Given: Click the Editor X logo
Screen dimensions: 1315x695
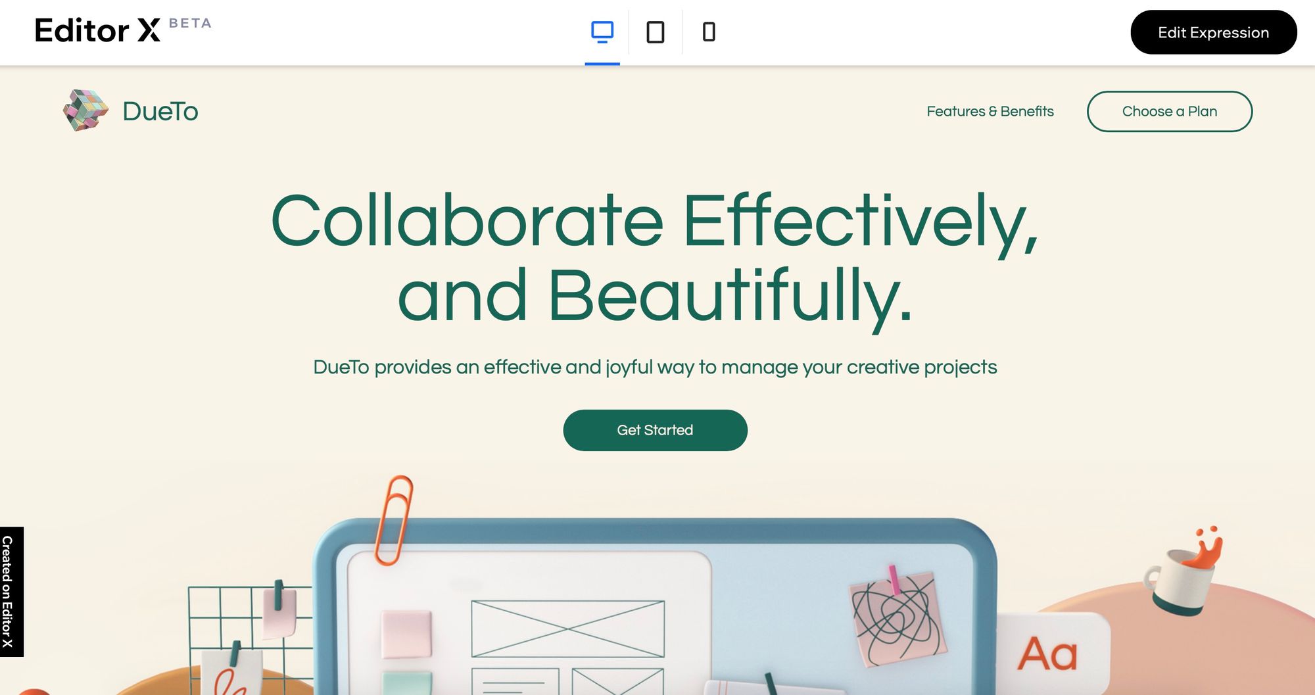Looking at the screenshot, I should pos(97,31).
